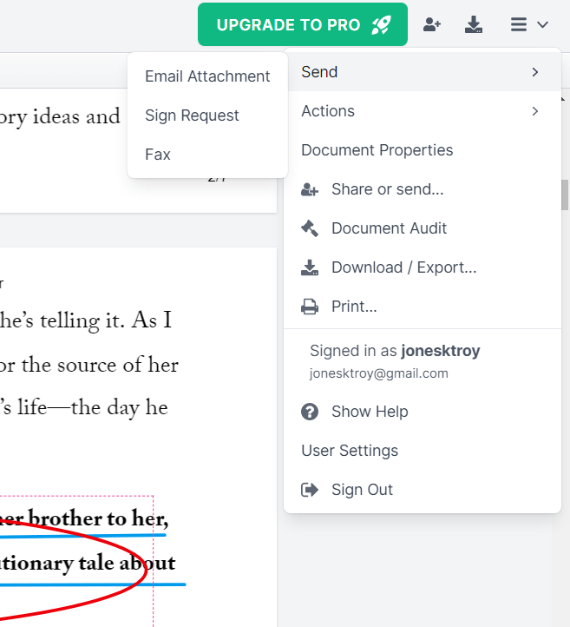Open the add user share icon in toolbar
Screen dimensions: 570x627
432,24
